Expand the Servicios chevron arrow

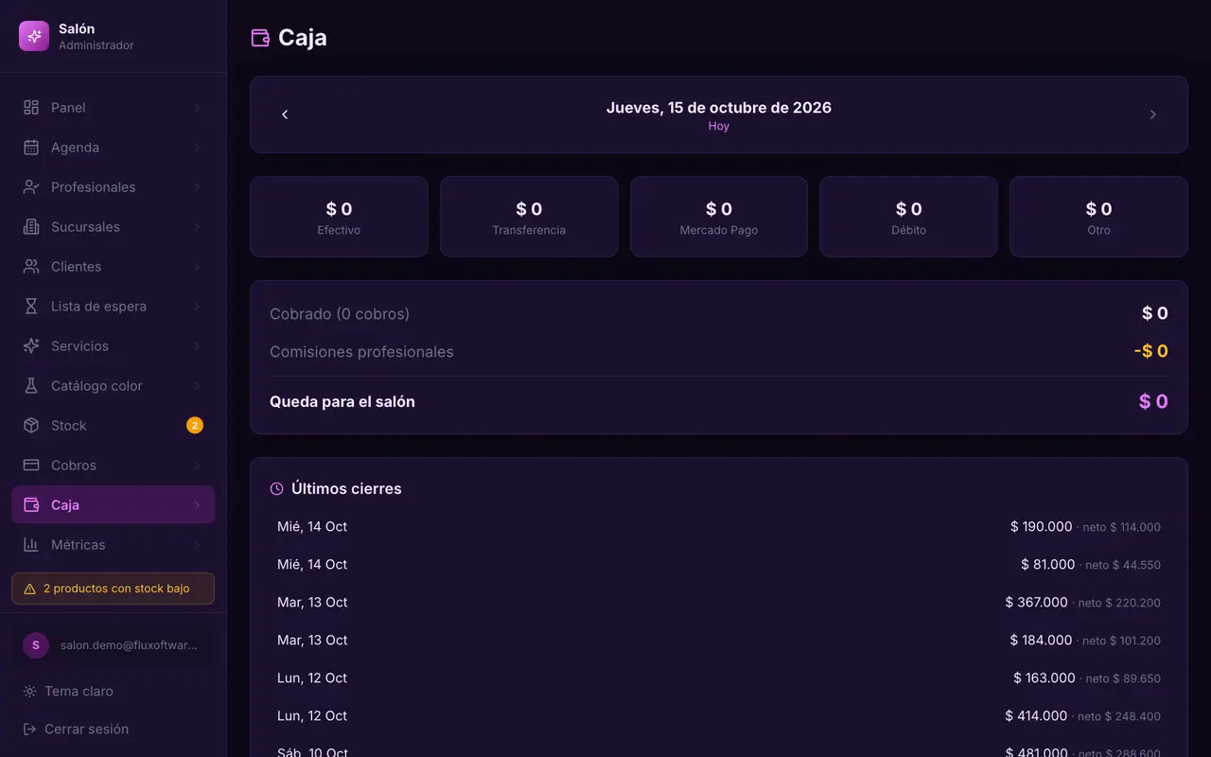[197, 346]
